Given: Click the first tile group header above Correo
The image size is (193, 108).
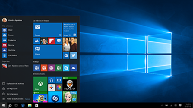Looking at the screenshot, I should pyautogui.click(x=41, y=21).
